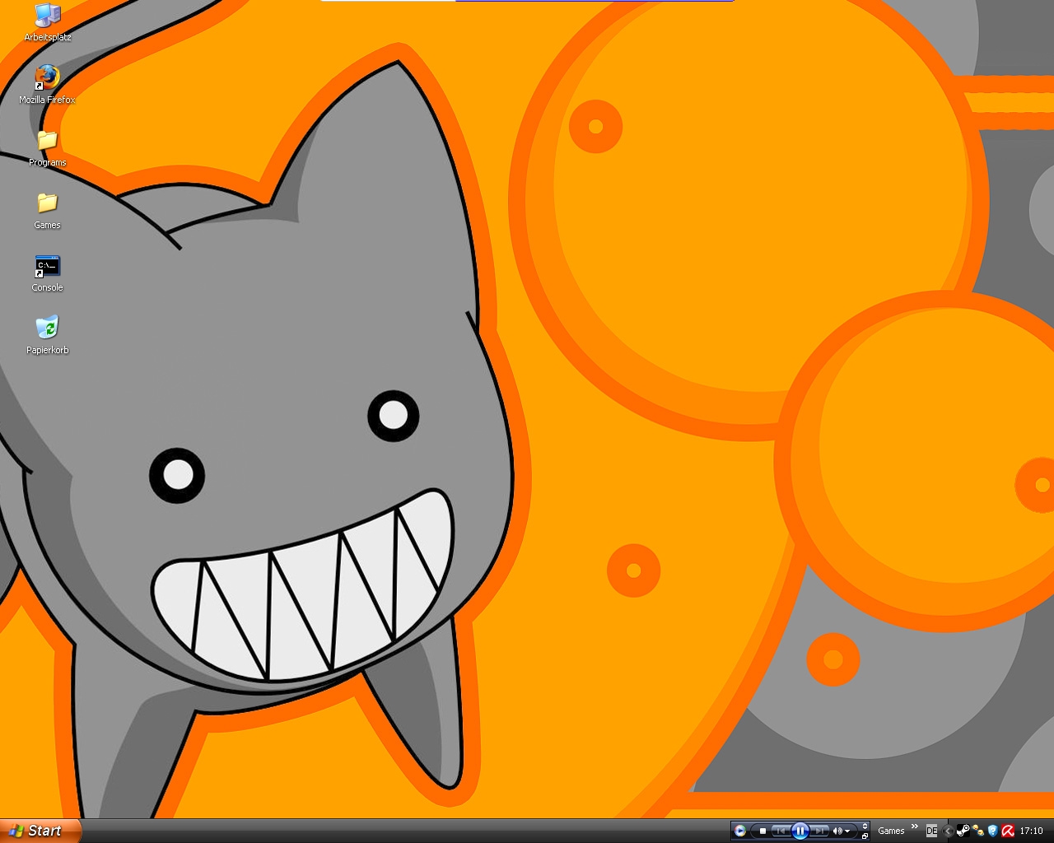This screenshot has height=843, width=1054.
Task: Select the Programs folder on desktop
Action: 47,142
